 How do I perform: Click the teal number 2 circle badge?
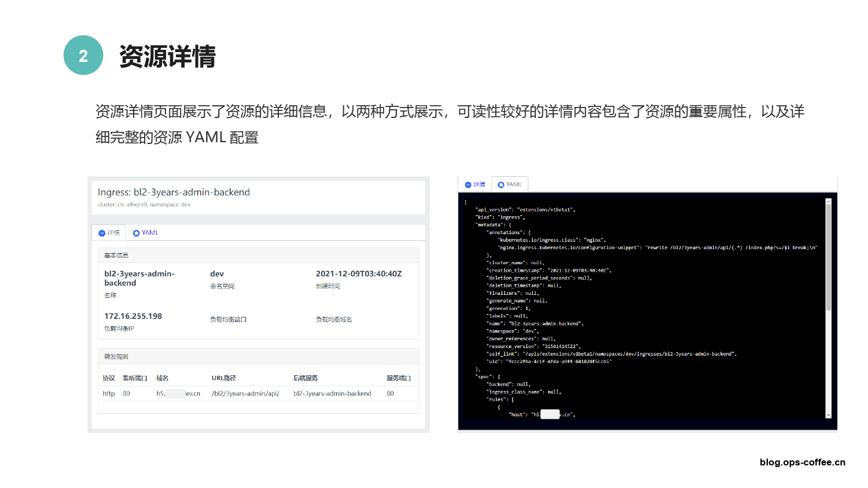coord(83,56)
